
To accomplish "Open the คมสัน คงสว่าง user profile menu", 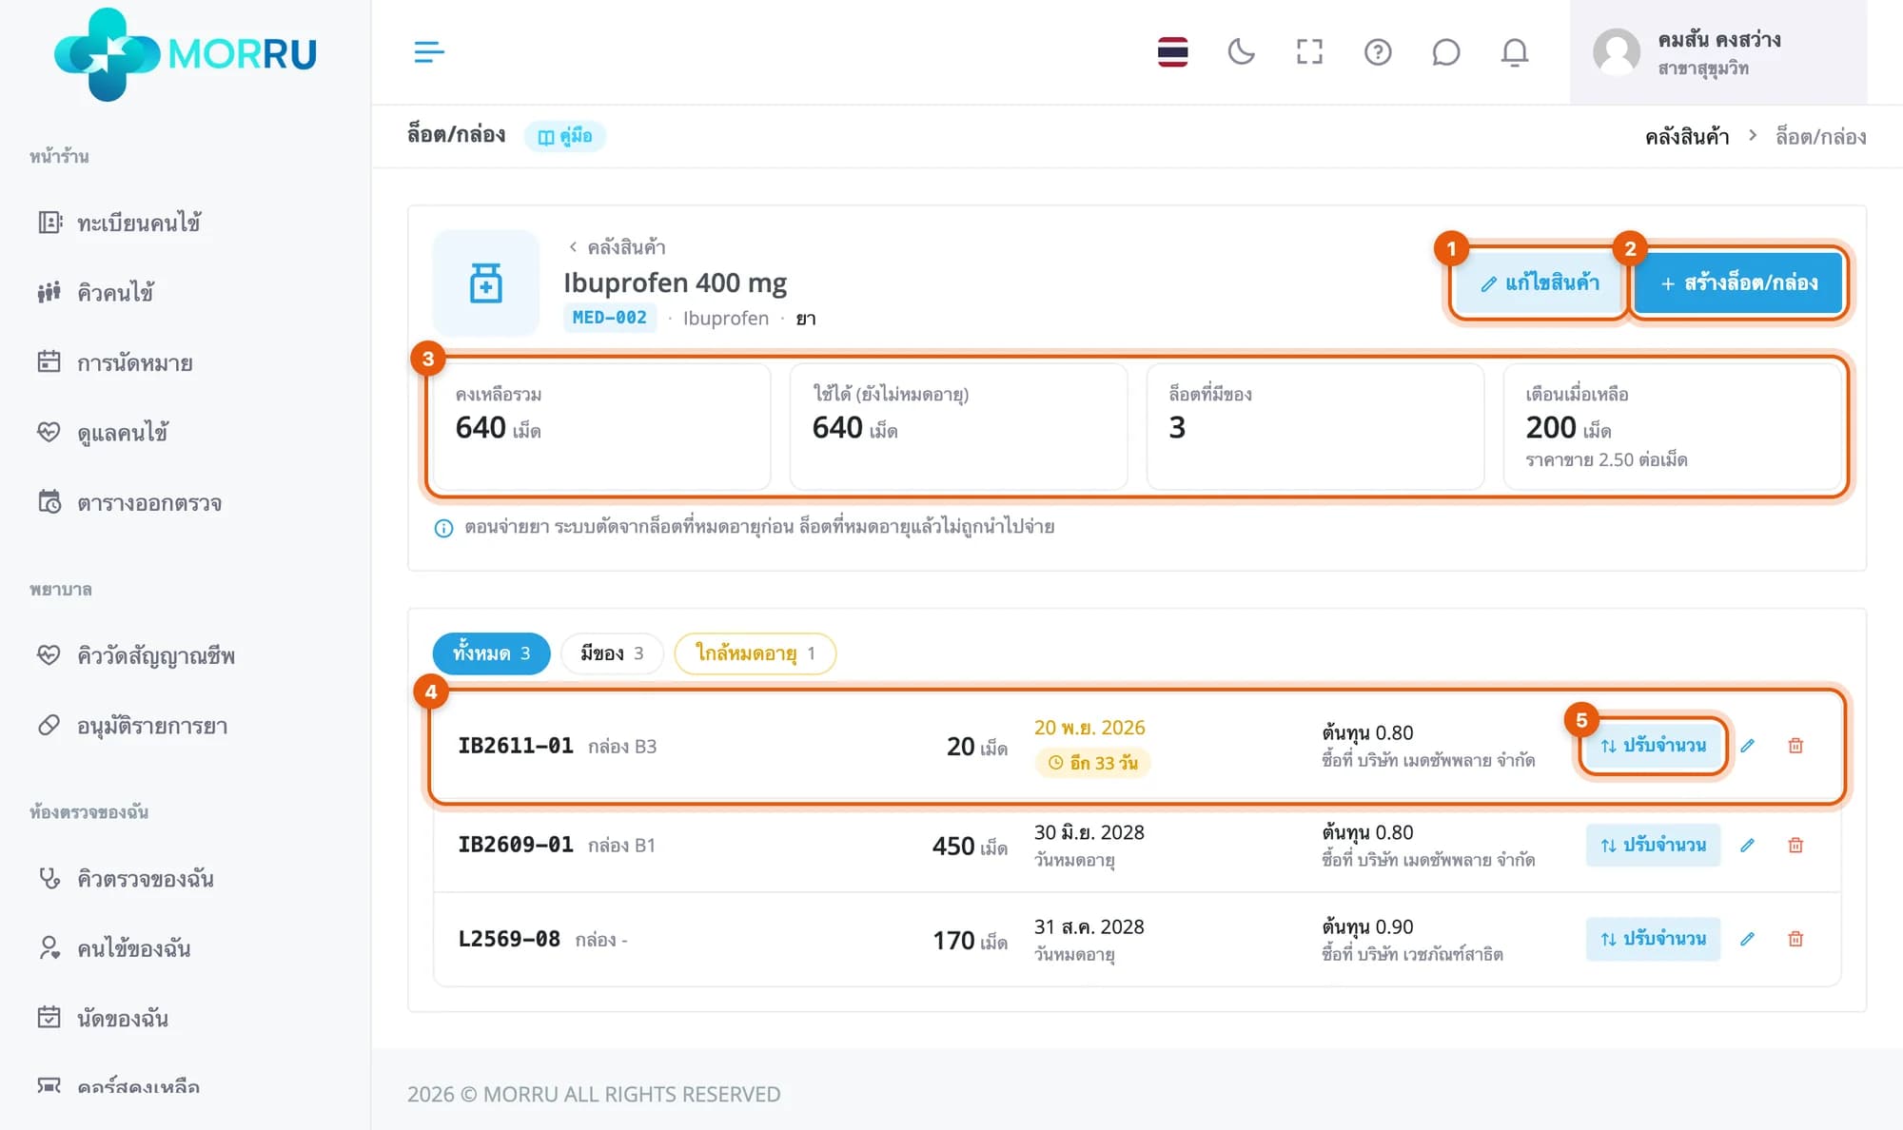I will tap(1718, 52).
